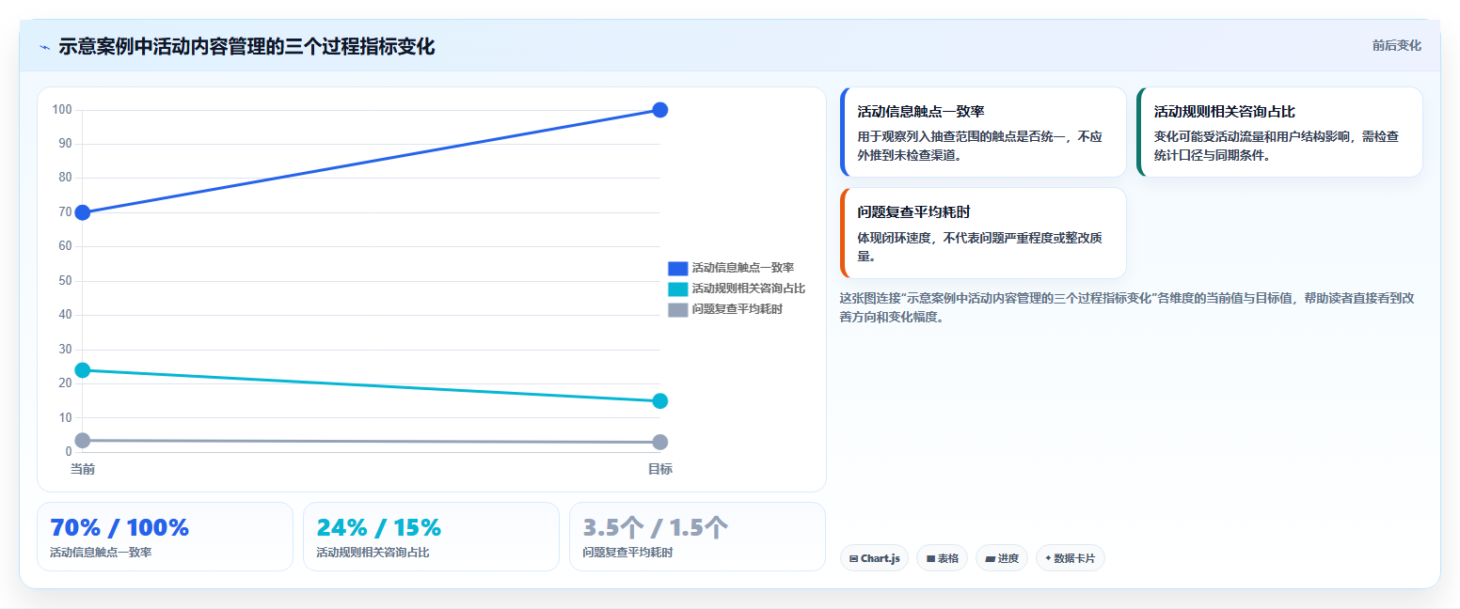
Task: Click the legend text 活动规则相关咨询占比
Action: point(749,289)
